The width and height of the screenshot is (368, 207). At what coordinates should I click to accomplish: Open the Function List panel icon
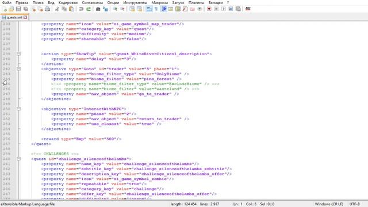pos(185,9)
